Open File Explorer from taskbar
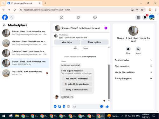159x119 pixels. point(17,116)
